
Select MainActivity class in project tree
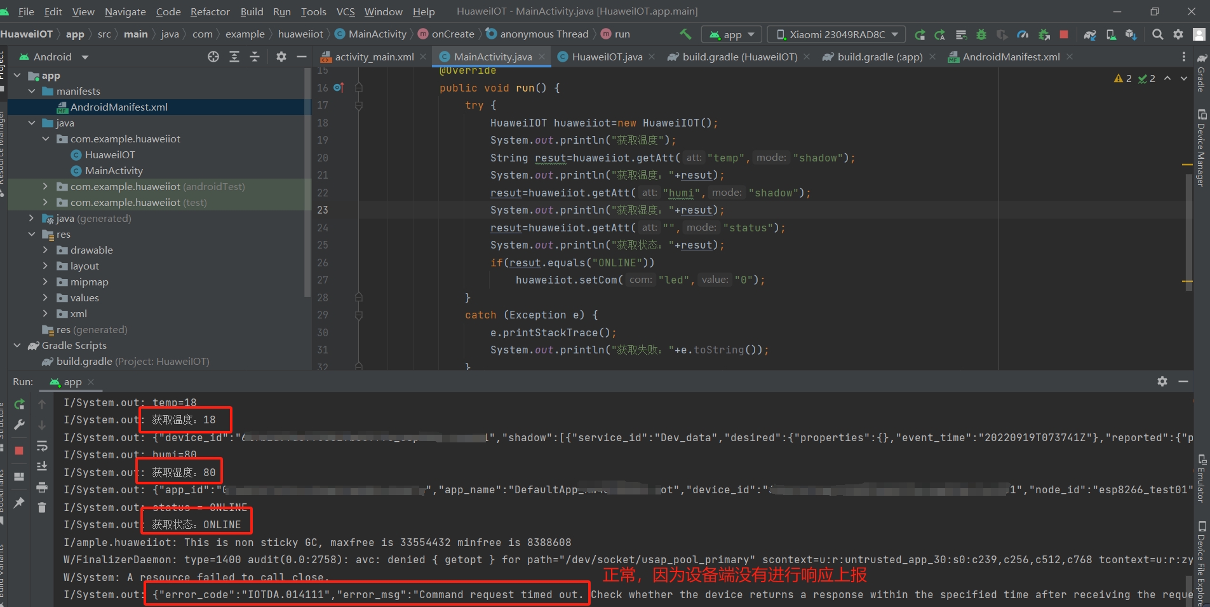[114, 170]
